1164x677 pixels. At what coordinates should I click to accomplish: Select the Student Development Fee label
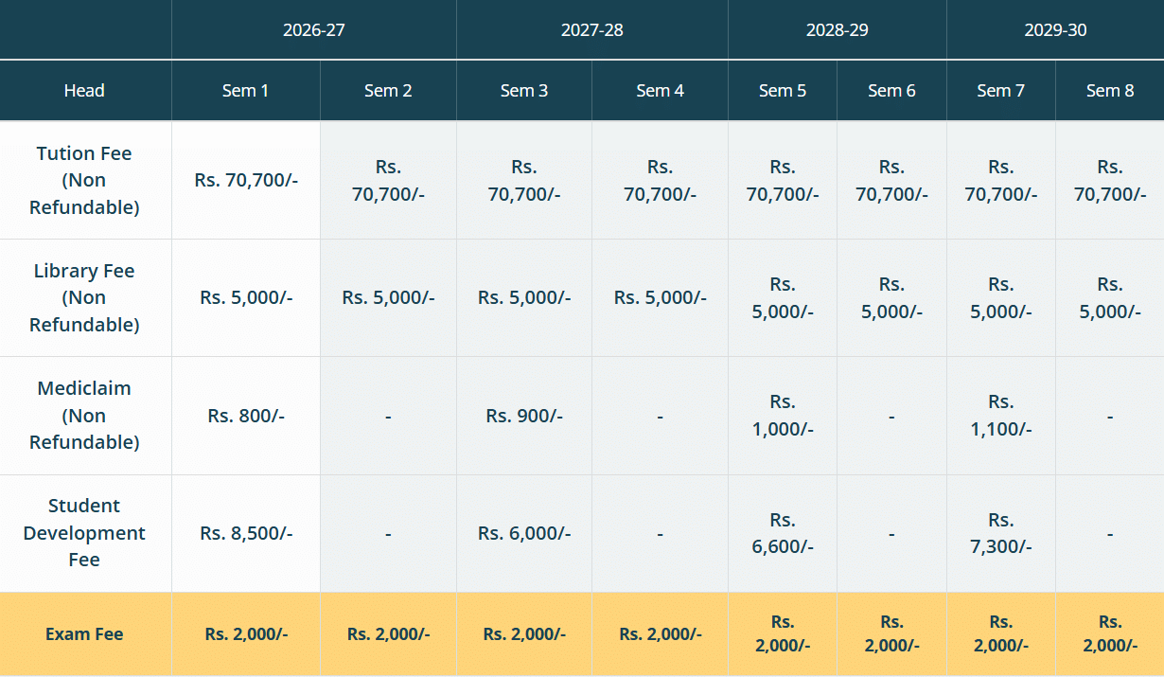(x=84, y=533)
